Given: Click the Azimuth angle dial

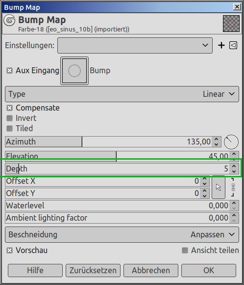Looking at the screenshot, I should coord(231,142).
